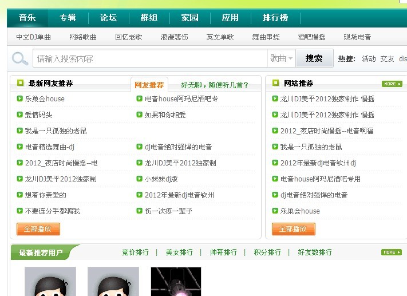
Task: Open the 英文单歌 category link
Action: 220,37
